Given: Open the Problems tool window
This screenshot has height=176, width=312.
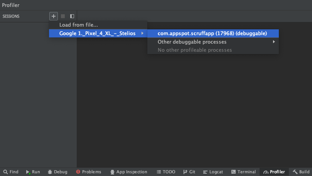Looking at the screenshot, I should tap(89, 172).
